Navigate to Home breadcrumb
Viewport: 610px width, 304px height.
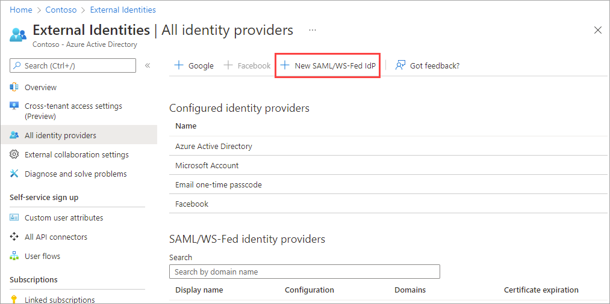(20, 10)
